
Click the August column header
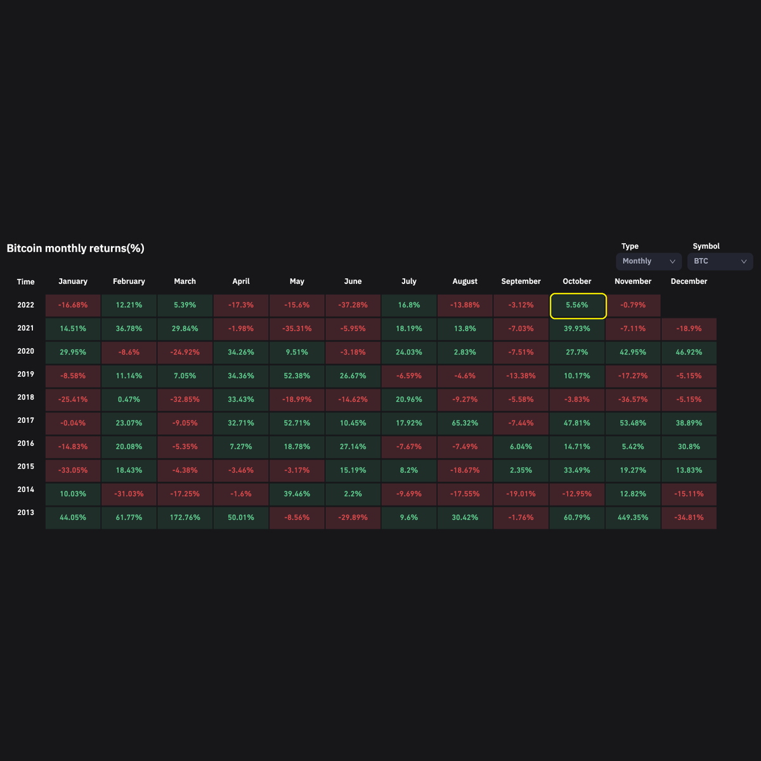[x=465, y=282]
